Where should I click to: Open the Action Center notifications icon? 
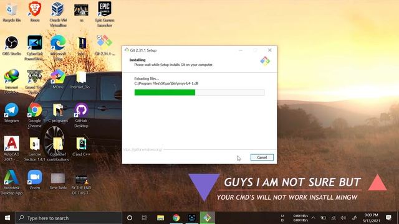coord(388,218)
